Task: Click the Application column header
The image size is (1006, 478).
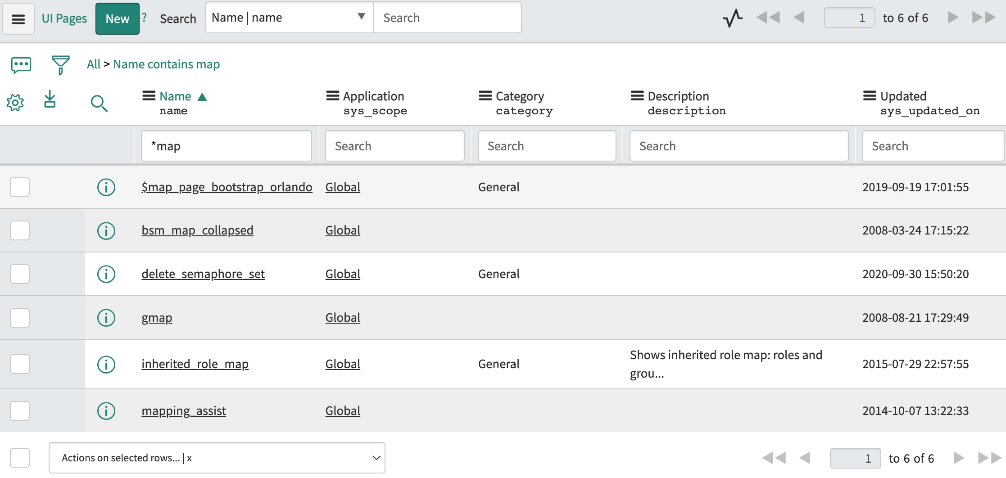Action: pyautogui.click(x=373, y=96)
